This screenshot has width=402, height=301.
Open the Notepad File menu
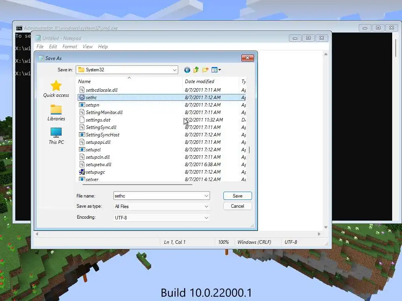click(x=40, y=47)
